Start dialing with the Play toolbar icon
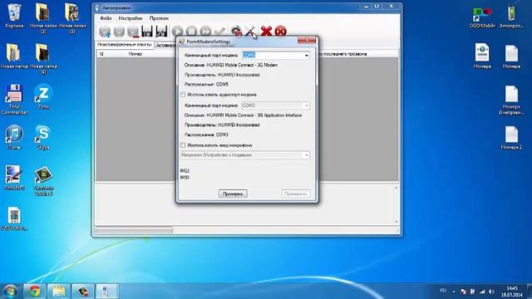The height and width of the screenshot is (299, 532). pyautogui.click(x=177, y=32)
